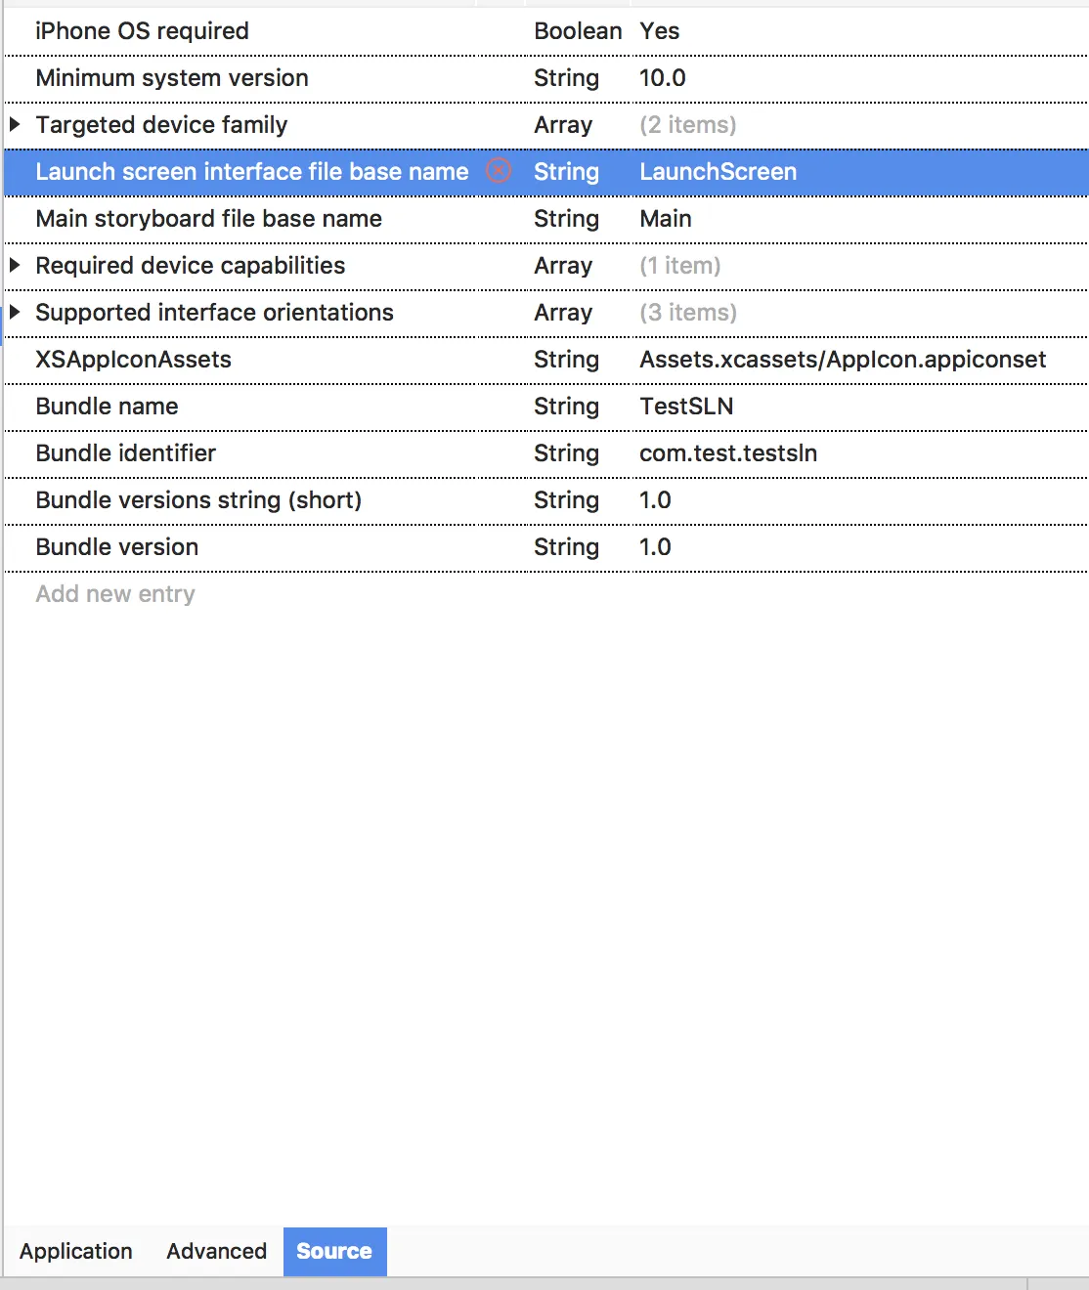
Task: Select the Bundle version row key
Action: [117, 547]
